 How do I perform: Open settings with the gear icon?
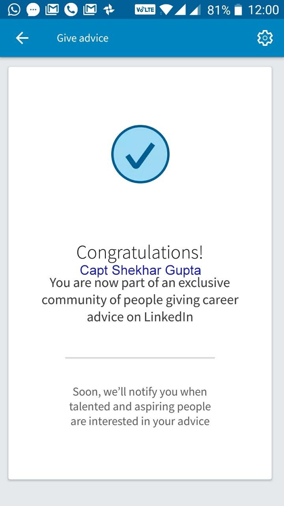coord(265,38)
